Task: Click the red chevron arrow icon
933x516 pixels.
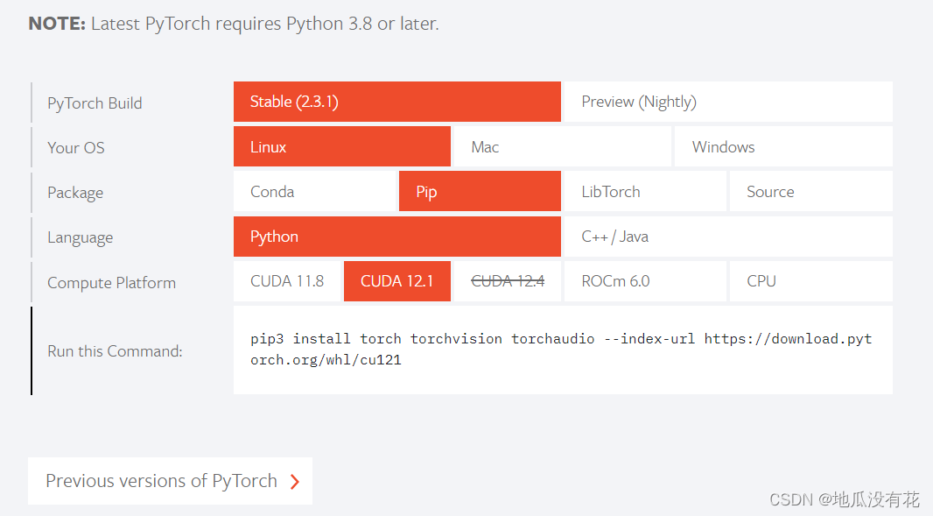Action: pyautogui.click(x=295, y=482)
